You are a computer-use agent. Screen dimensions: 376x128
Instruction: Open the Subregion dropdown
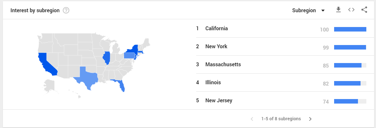308,11
